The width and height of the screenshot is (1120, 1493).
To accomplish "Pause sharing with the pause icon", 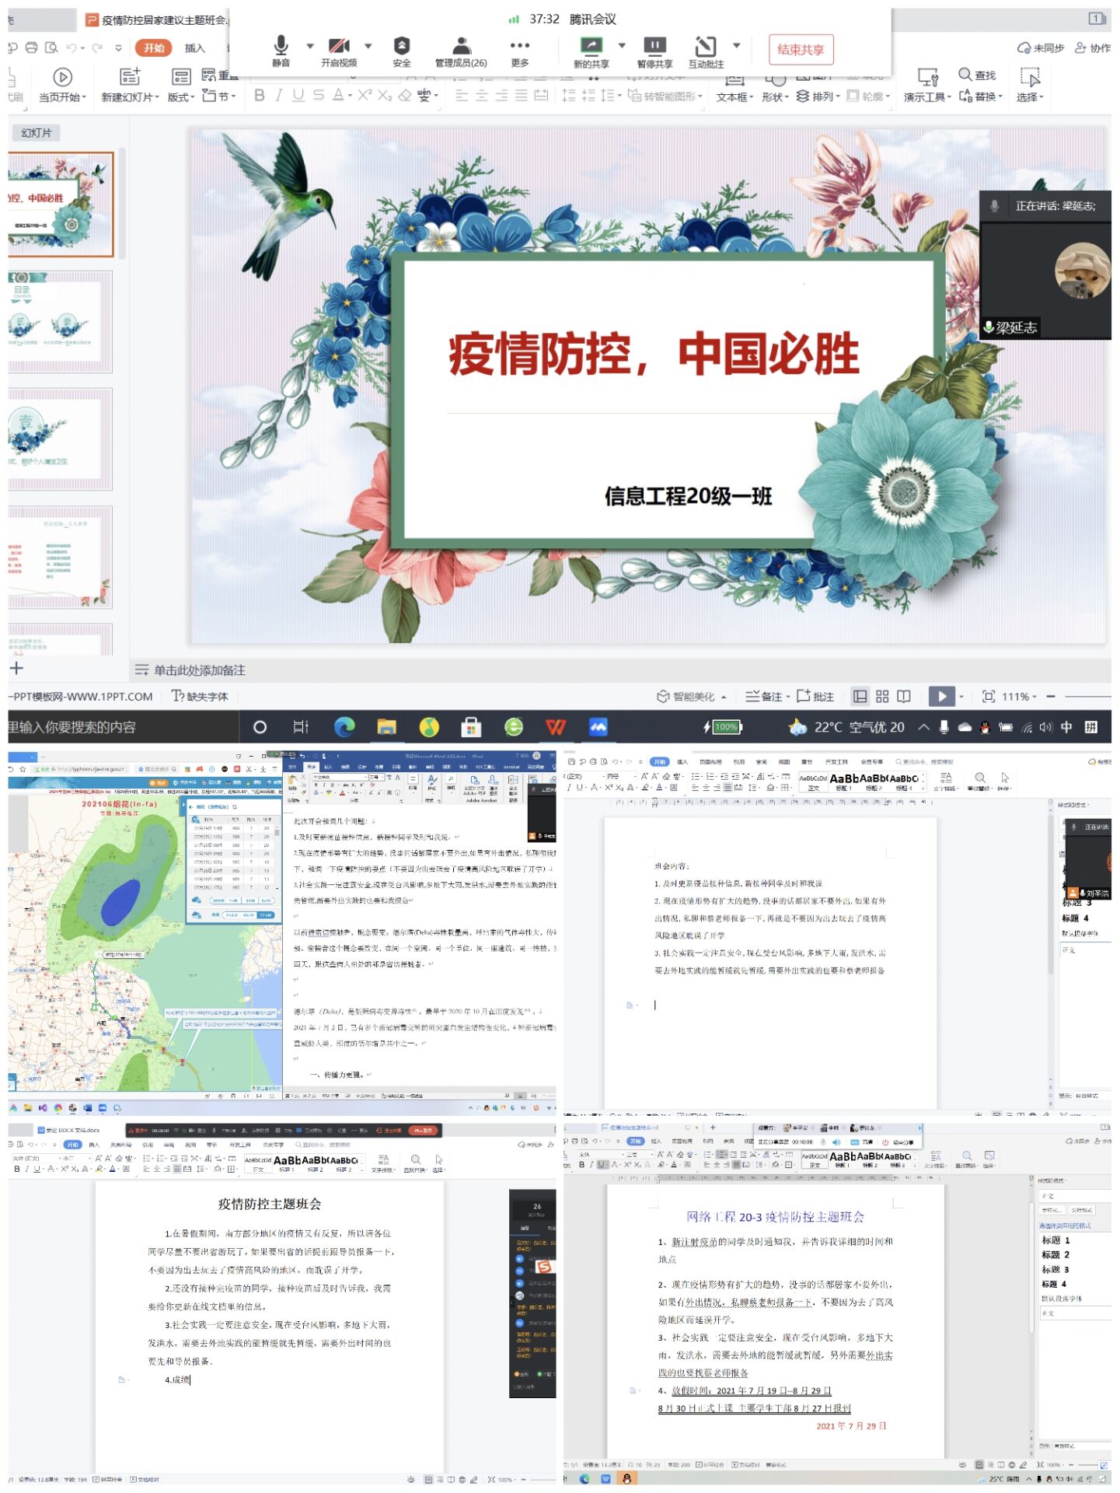I will [x=654, y=47].
